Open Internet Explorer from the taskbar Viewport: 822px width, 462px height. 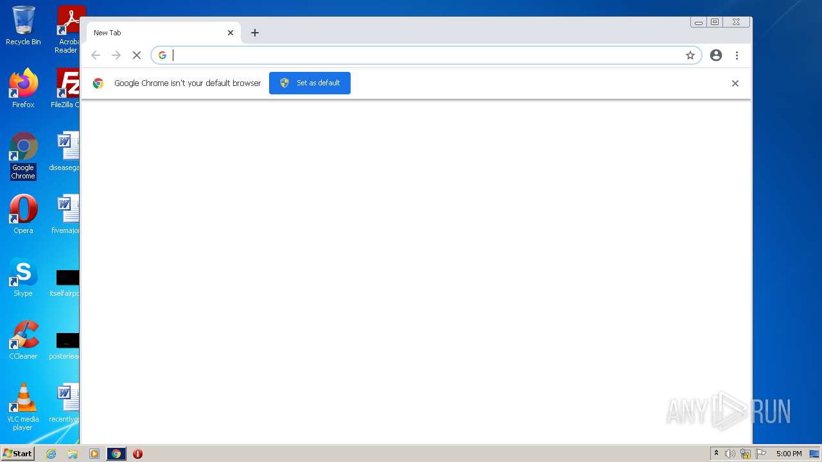(51, 454)
